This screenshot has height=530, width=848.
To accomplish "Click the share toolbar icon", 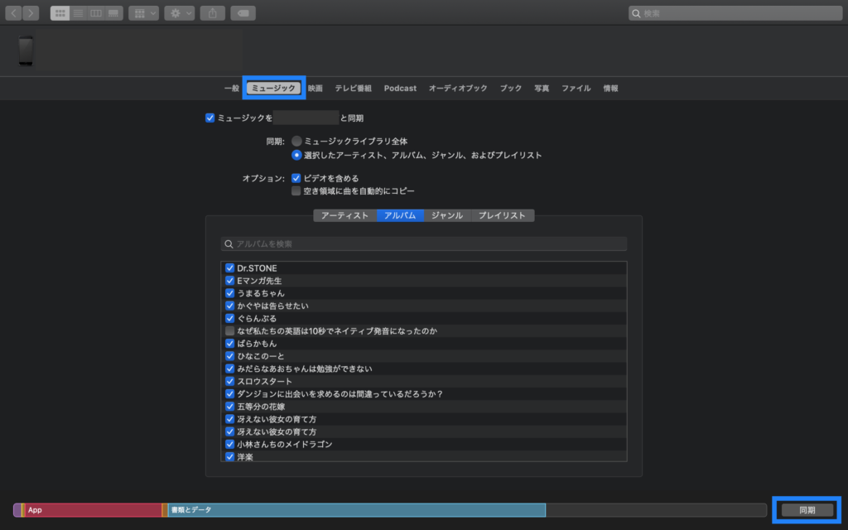I will [213, 13].
